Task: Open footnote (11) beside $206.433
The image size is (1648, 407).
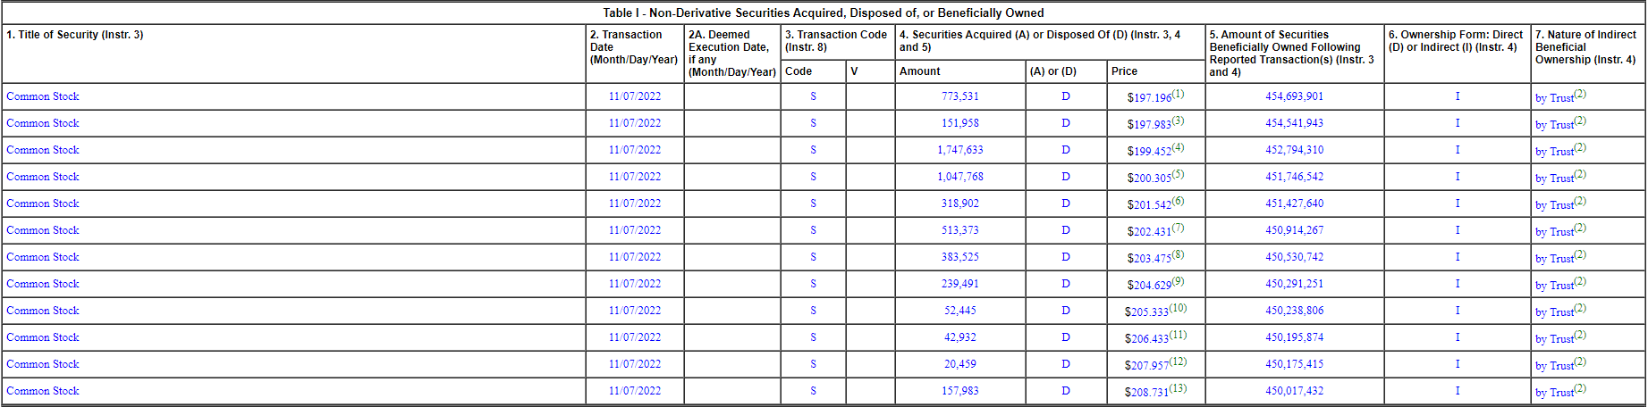Action: point(1178,335)
